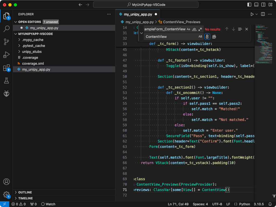Split the editor to the right
This screenshot has height=207, width=276.
[x=263, y=14]
